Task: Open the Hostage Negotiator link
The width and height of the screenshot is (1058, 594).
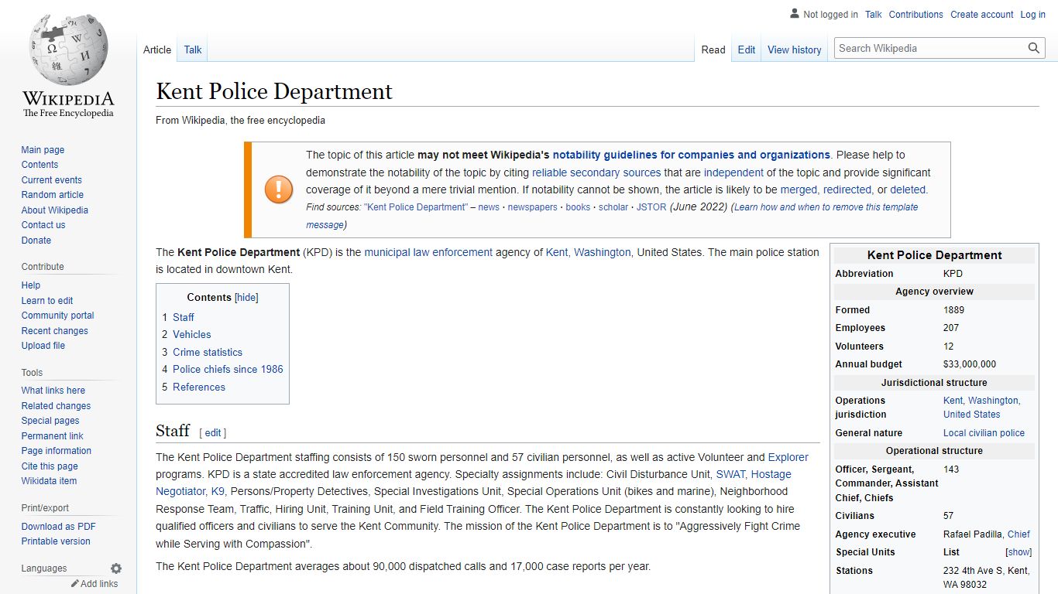Action: click(x=771, y=474)
